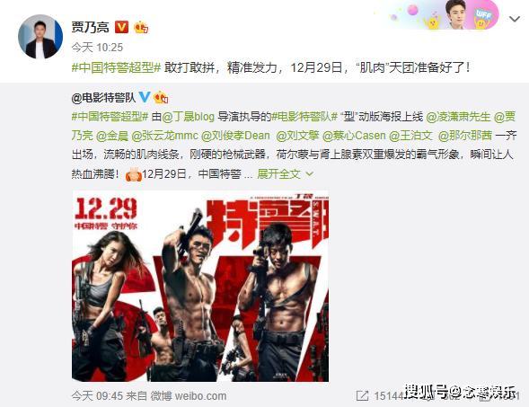
Task: Open the 微博 weibo.com source link
Action: tap(189, 396)
